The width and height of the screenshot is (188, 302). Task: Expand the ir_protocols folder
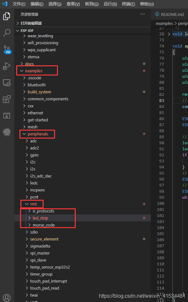coord(83,211)
